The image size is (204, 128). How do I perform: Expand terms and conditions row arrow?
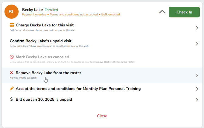click(x=197, y=89)
